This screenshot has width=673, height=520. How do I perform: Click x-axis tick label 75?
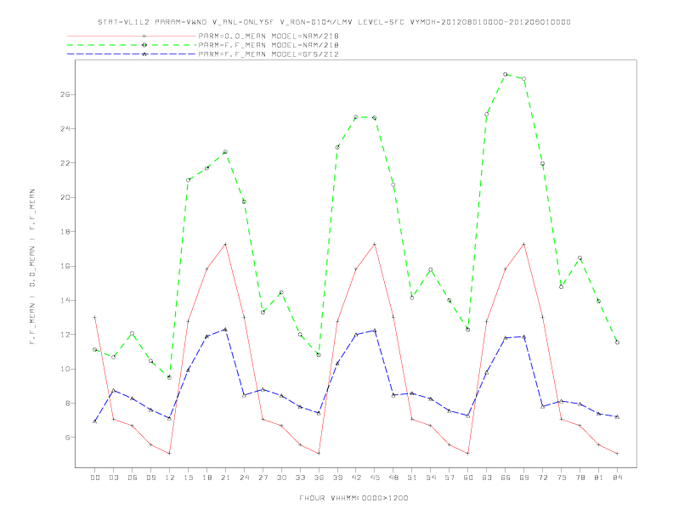pos(562,478)
